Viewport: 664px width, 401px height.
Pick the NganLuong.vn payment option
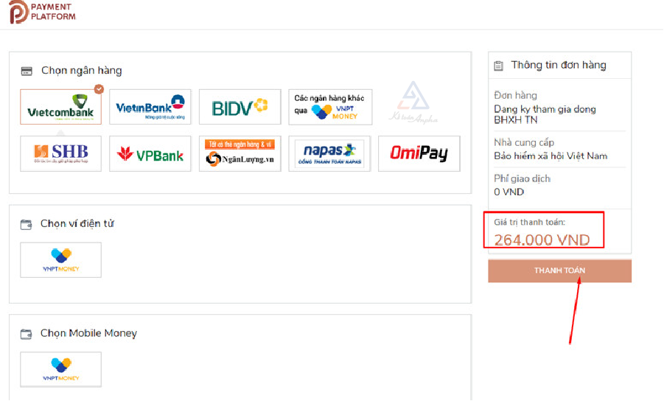(x=240, y=153)
